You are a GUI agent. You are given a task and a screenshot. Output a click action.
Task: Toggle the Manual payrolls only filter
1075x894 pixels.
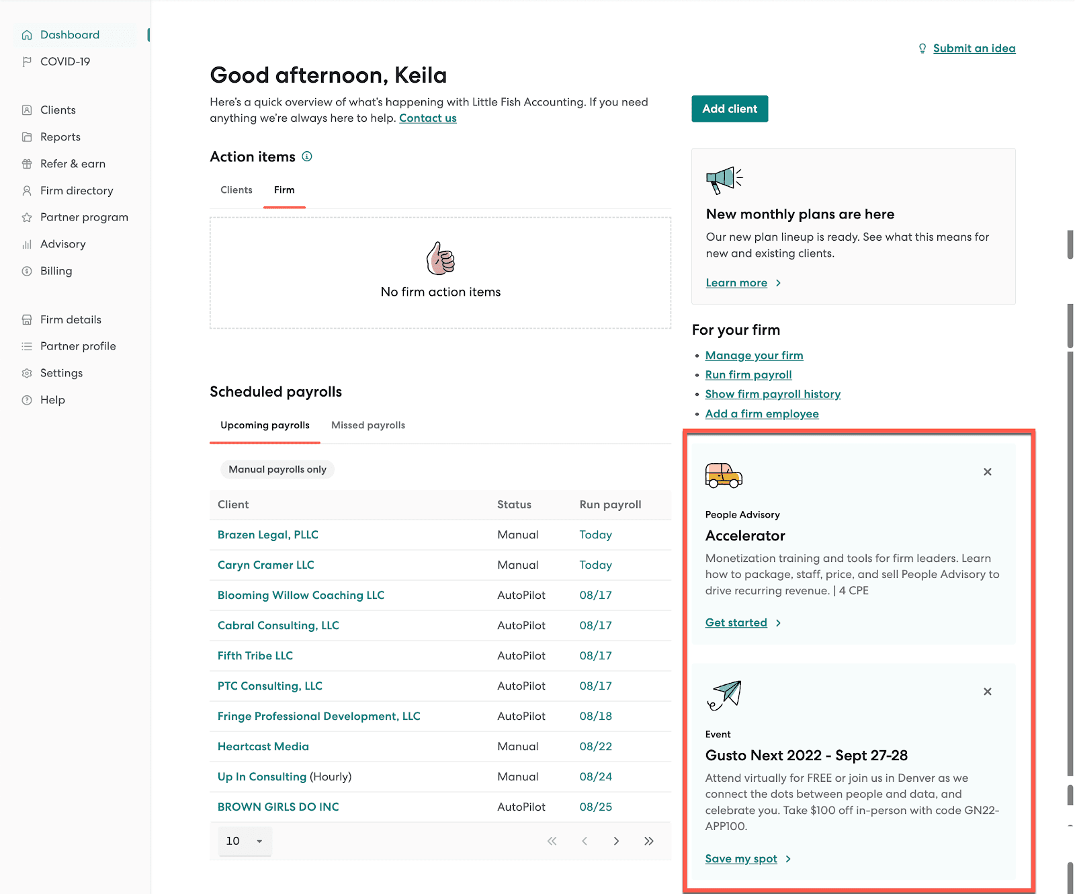[277, 469]
